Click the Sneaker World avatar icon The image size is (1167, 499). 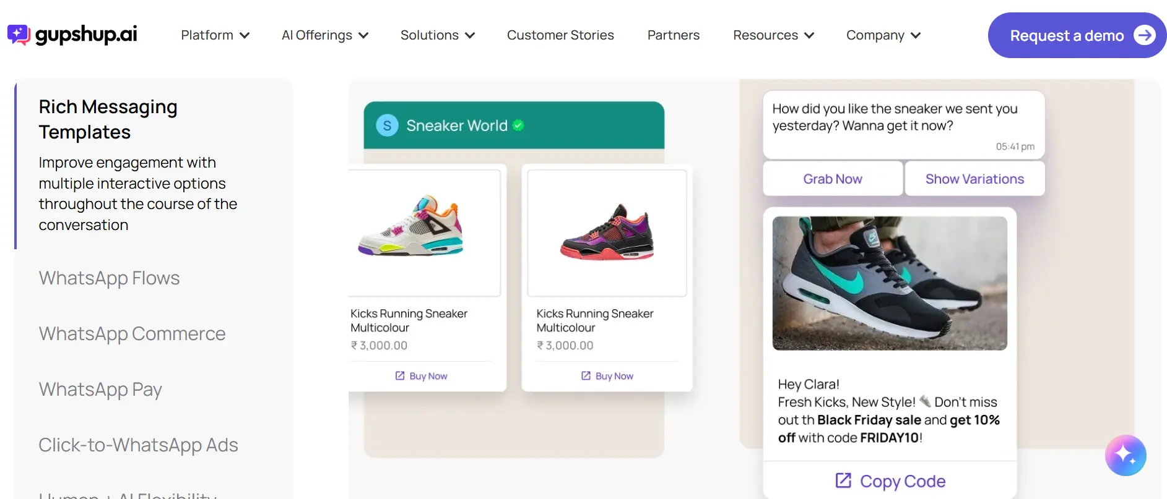387,126
